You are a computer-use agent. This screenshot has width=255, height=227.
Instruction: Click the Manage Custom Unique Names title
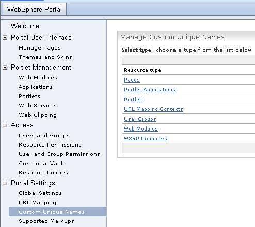click(172, 37)
